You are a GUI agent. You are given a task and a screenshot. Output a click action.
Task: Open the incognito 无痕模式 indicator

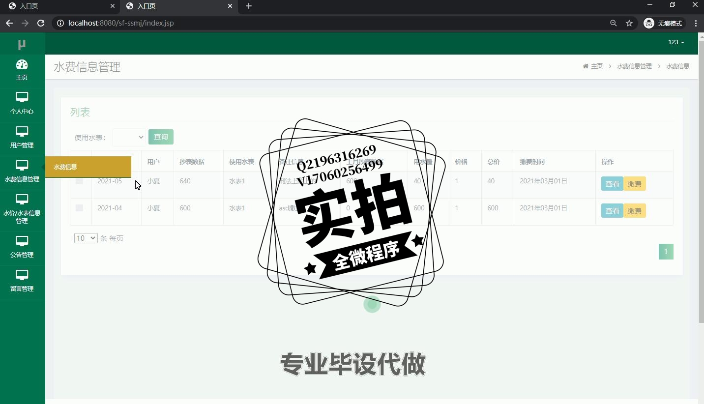click(664, 23)
